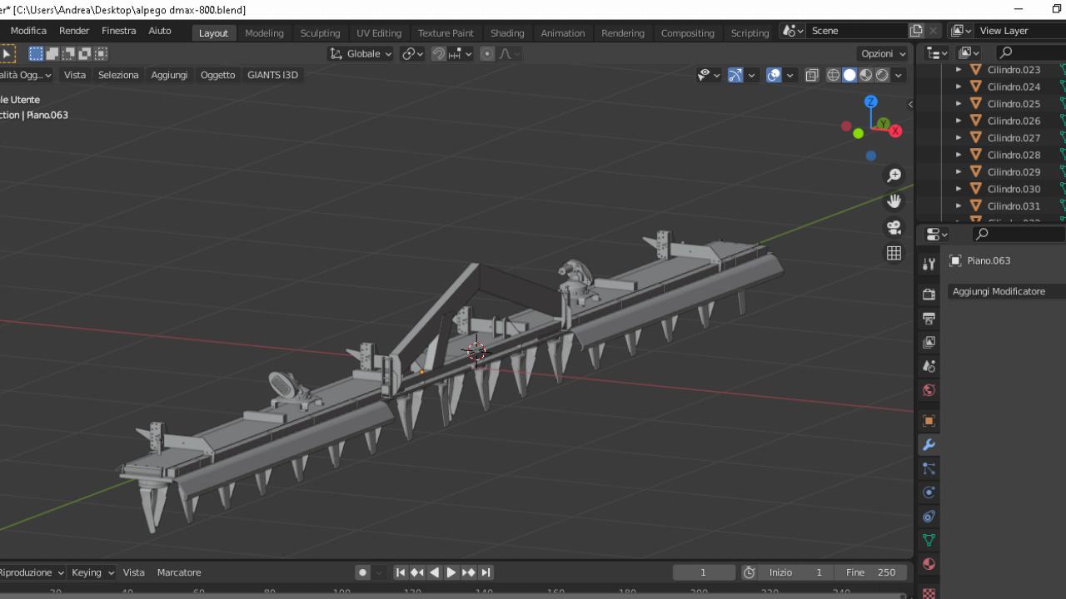Toggle show overlays button
The width and height of the screenshot is (1066, 599).
(774, 75)
